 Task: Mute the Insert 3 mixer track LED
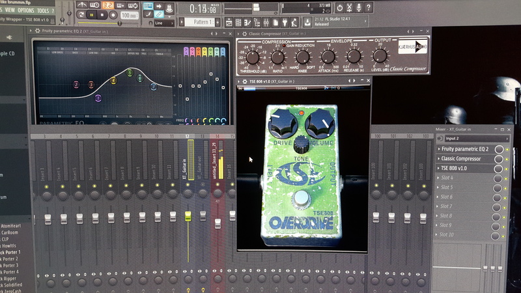click(46, 187)
